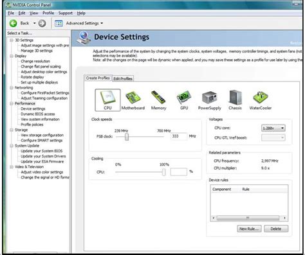Viewport: 305px width, 255px height.
Task: Select the Motherboard device icon
Action: click(133, 100)
